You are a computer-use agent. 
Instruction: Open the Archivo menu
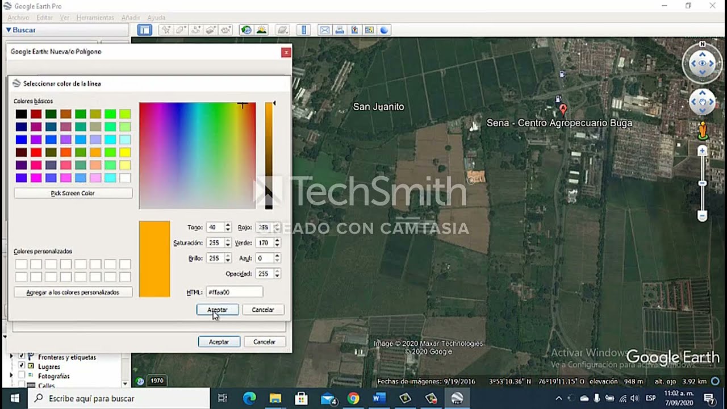[x=18, y=18]
